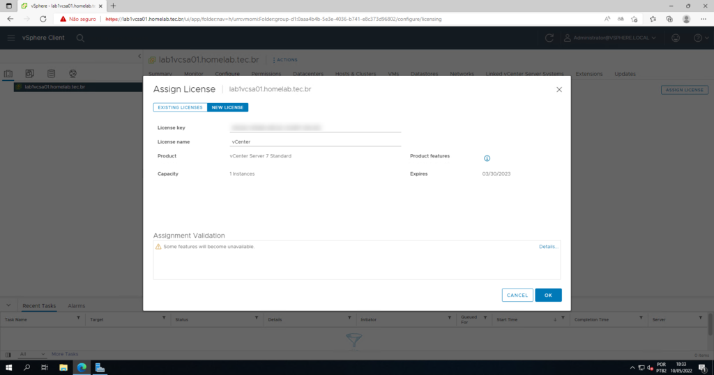Switch to Datastores tab
Viewport: 714px width, 375px height.
pyautogui.click(x=425, y=74)
